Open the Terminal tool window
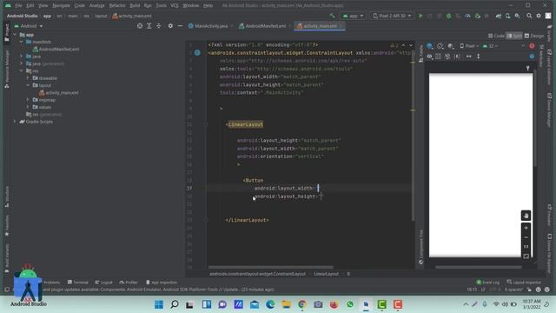556x313 pixels. 77,283
